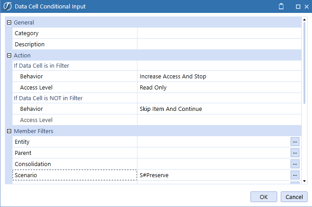Screen dimensions: 312x207
Task: Collapse the Action section
Action: (9, 55)
